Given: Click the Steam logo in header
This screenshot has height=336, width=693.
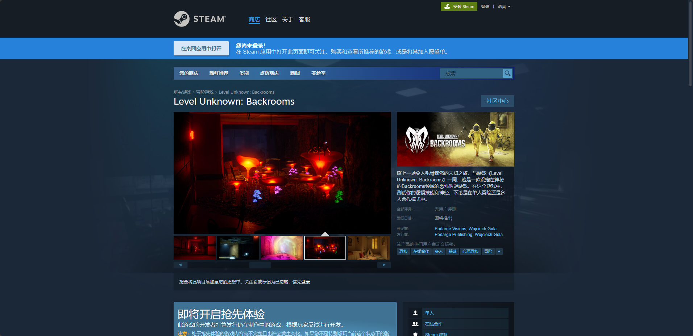Looking at the screenshot, I should click(x=200, y=19).
